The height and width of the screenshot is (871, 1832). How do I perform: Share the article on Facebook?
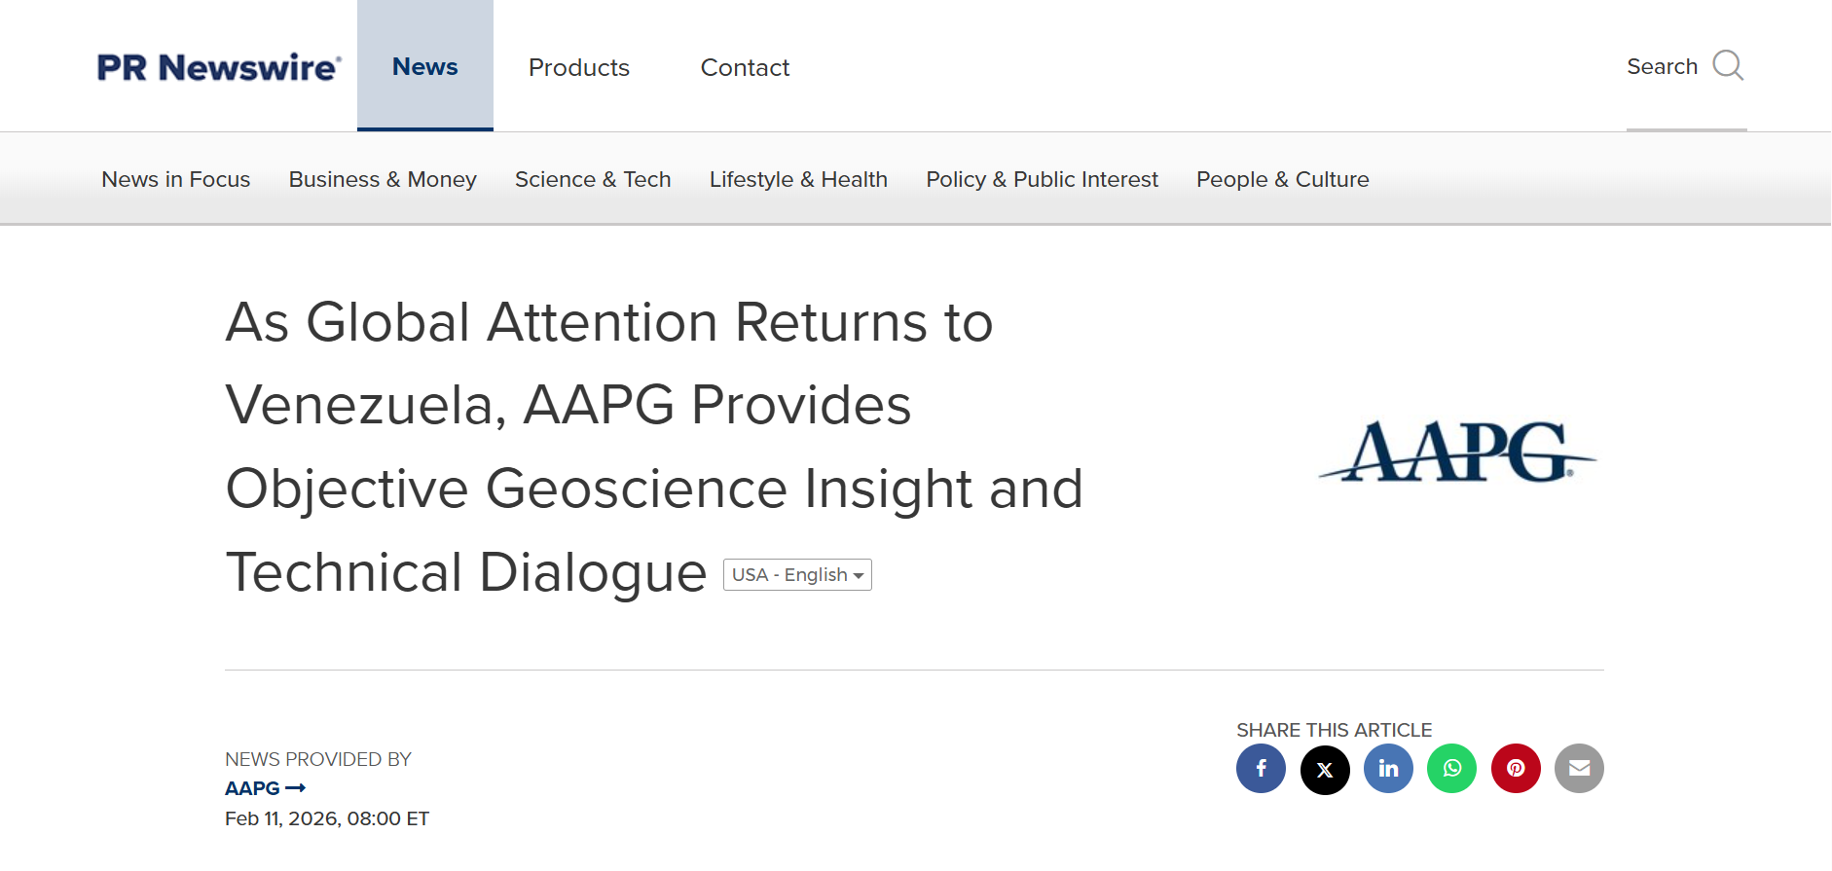(1262, 769)
